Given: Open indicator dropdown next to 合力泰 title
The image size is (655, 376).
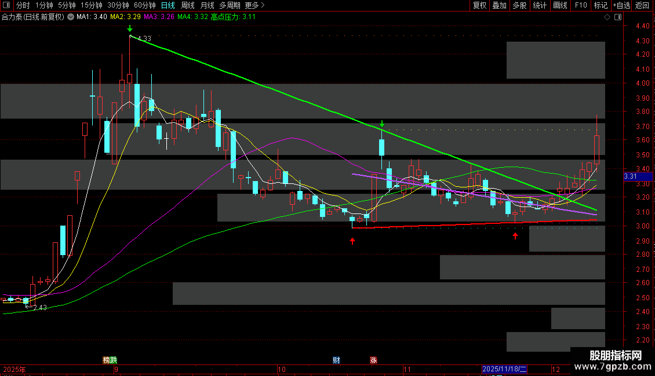Looking at the screenshot, I should (x=71, y=17).
